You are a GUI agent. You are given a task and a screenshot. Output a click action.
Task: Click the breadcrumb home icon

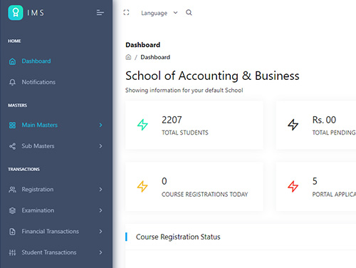click(x=128, y=57)
